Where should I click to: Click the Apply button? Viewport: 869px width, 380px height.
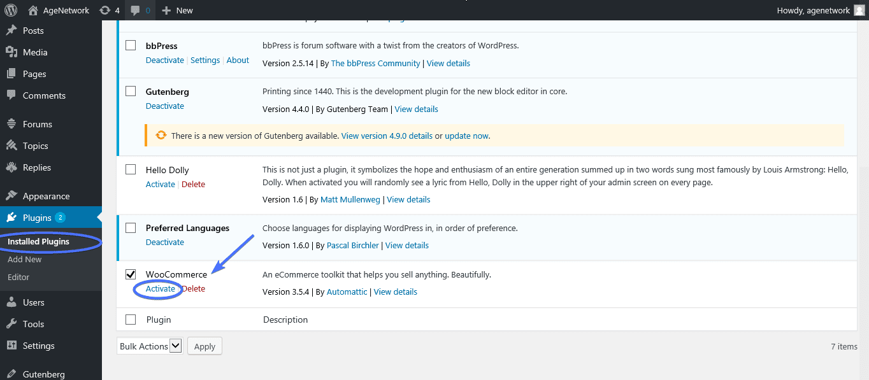click(x=205, y=346)
